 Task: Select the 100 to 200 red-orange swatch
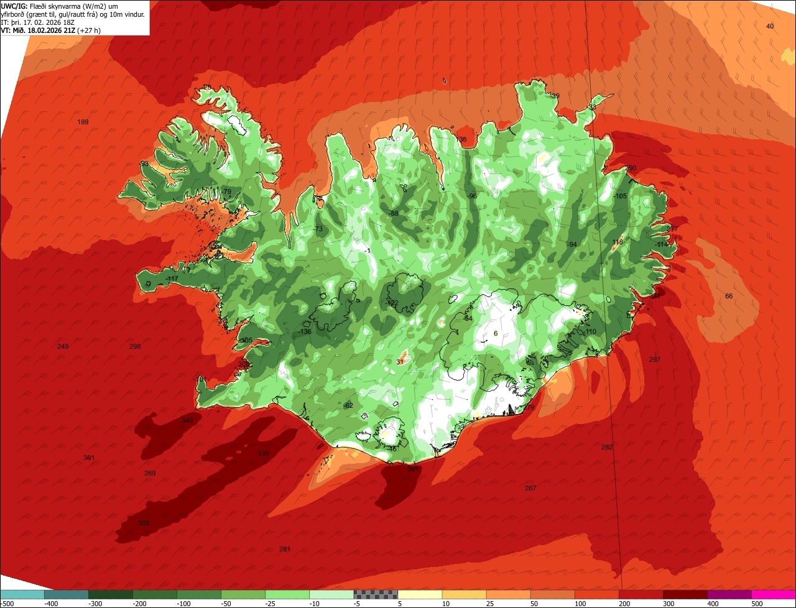tap(597, 594)
